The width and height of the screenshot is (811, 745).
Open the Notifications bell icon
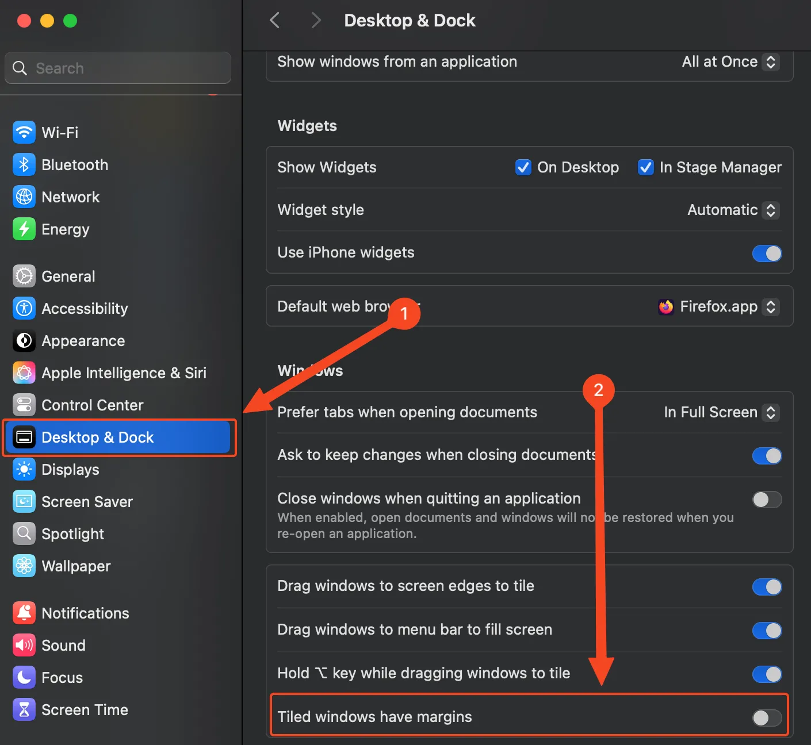tap(24, 613)
